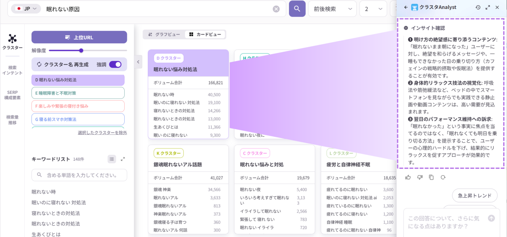
Task: Click 疲労と自律神経不眠 card title
Action: tap(348, 164)
